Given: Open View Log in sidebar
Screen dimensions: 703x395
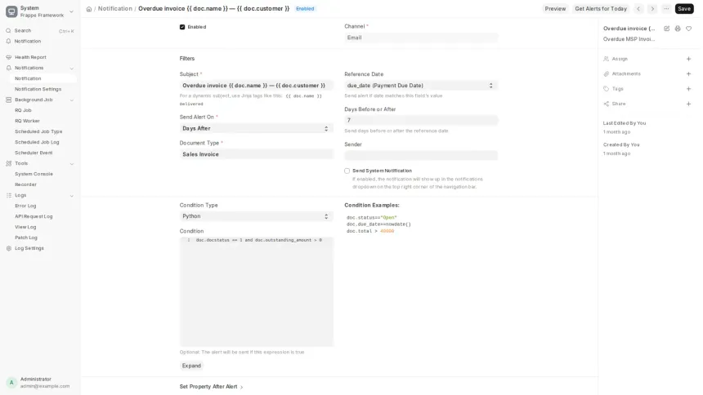Looking at the screenshot, I should click(25, 227).
